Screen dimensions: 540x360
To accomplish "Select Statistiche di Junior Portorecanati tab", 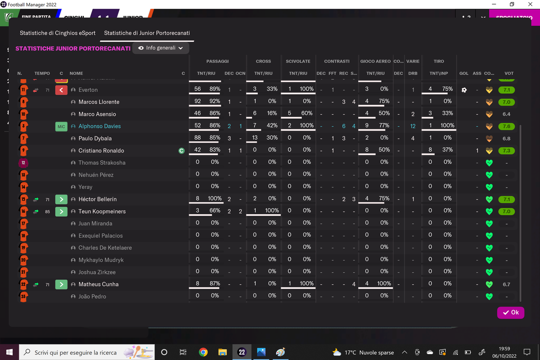I will click(147, 33).
